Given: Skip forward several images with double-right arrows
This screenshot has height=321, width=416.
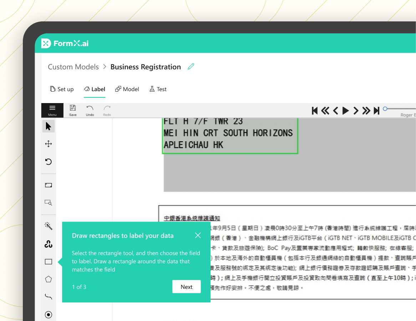Looking at the screenshot, I should [x=366, y=111].
